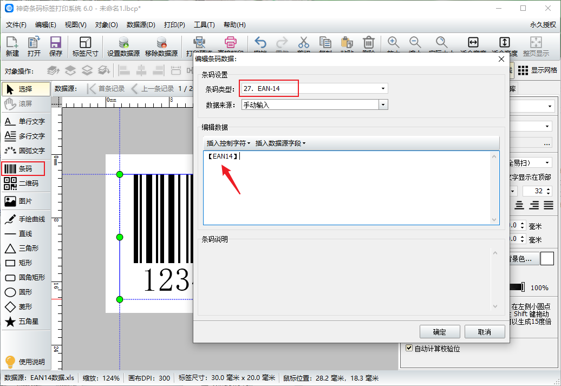This screenshot has height=386, width=561.
Task: Click the zoom out magnifier icon
Action: tap(415, 43)
